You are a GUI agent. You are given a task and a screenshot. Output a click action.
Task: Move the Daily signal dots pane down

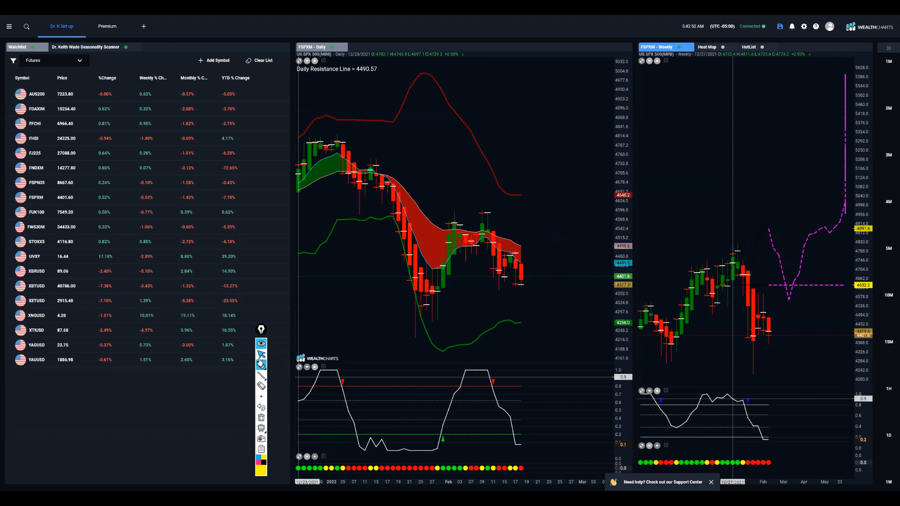pyautogui.click(x=307, y=456)
